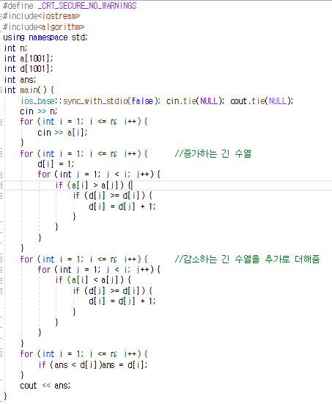
Task: Click the algorithm header name
Action: coord(61,27)
